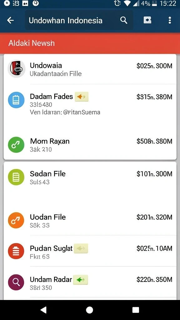Image resolution: width=180 pixels, height=320 pixels.
Task: Tap the green Mom Raxan link icon
Action: click(x=16, y=145)
